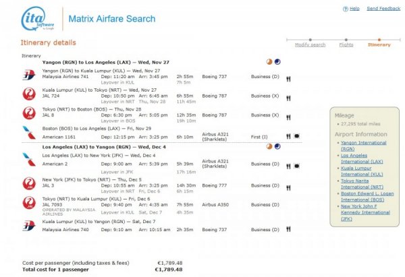405x277 pixels.
Task: Click the meal icon for JAL 724
Action: pyautogui.click(x=288, y=98)
